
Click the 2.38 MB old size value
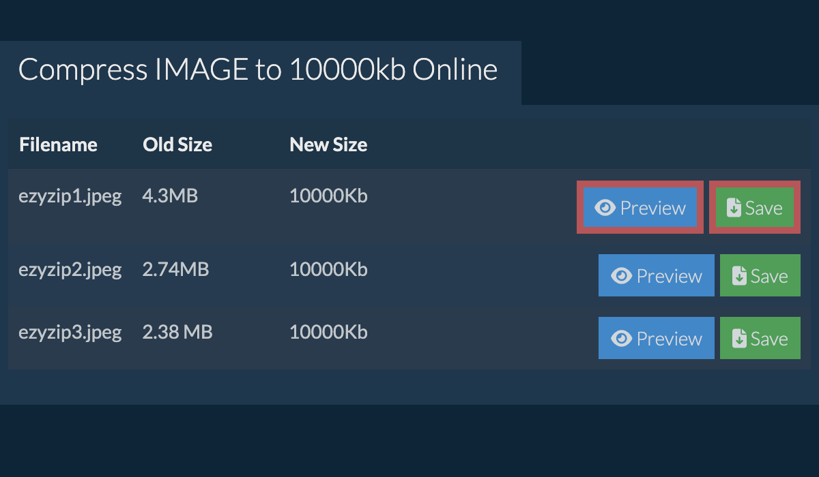[x=177, y=333]
